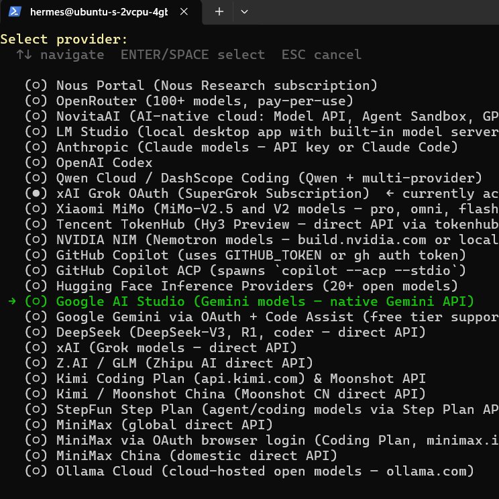The width and height of the screenshot is (499, 499).
Task: Click the '↑↓ navigate' hint text
Action: pyautogui.click(x=60, y=55)
